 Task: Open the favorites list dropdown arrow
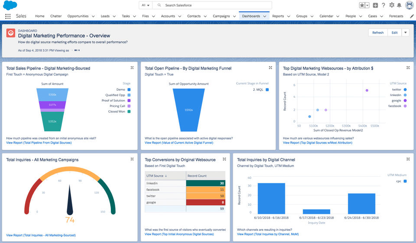coord(367,5)
